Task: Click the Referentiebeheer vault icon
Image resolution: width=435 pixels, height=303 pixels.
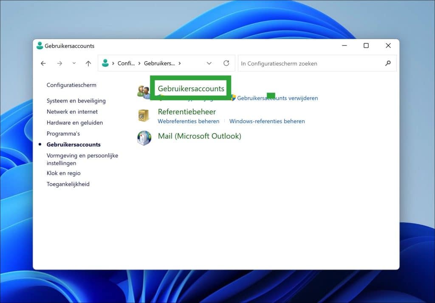Action: pos(144,116)
